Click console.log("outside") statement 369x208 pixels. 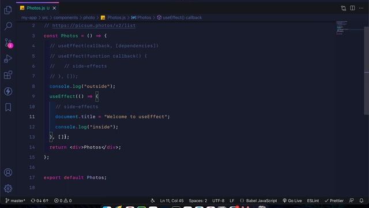pos(82,86)
